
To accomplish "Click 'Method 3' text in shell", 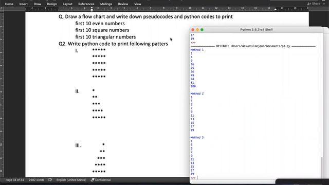I will tap(197, 137).
